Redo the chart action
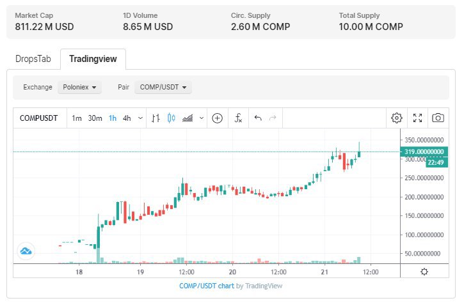The image size is (464, 303). pos(273,118)
